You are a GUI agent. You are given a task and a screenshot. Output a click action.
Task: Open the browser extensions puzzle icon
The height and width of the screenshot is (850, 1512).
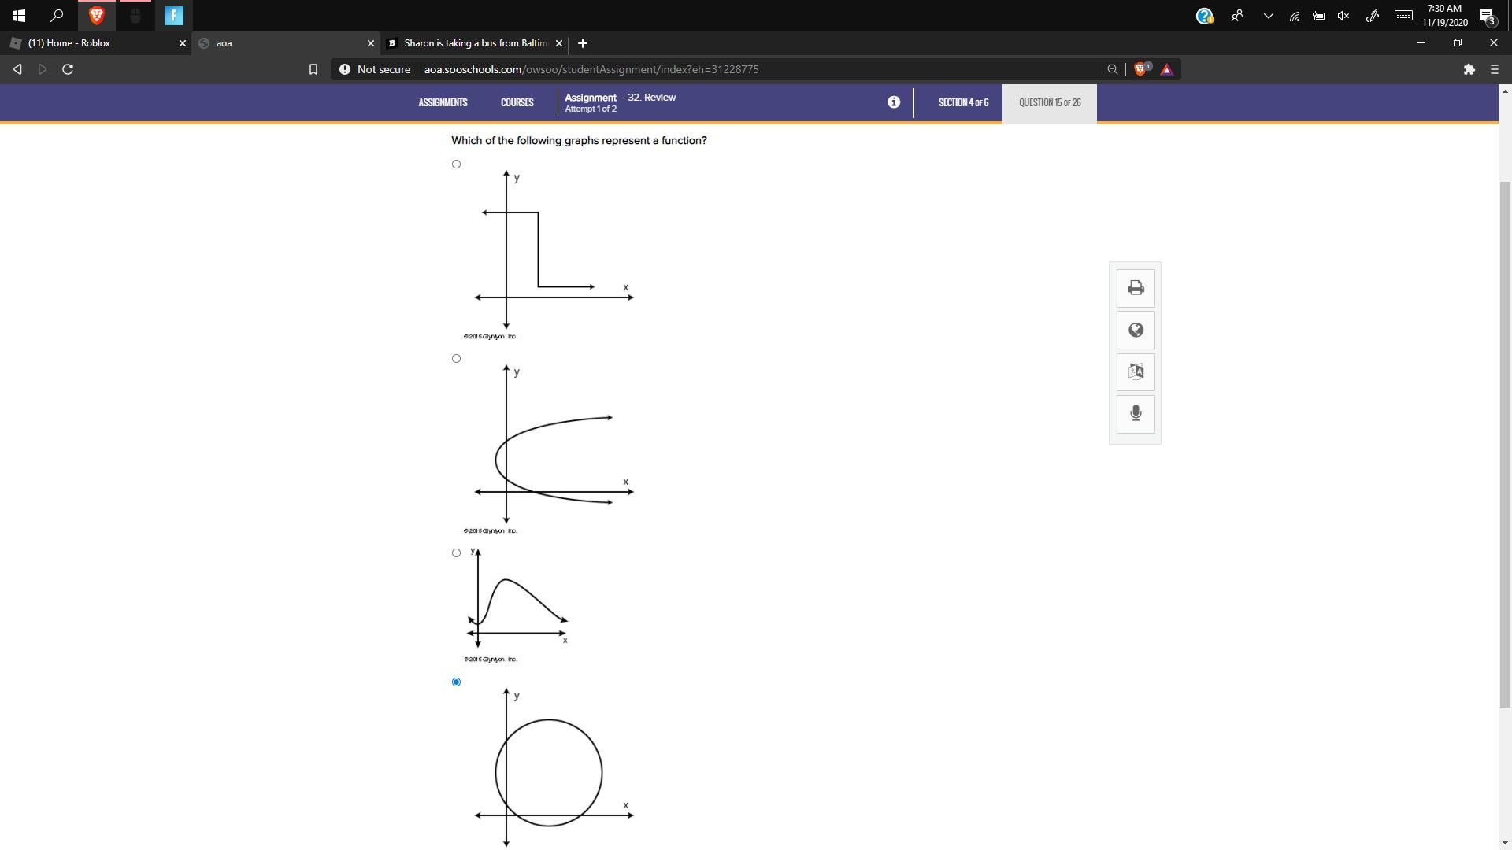(1469, 69)
